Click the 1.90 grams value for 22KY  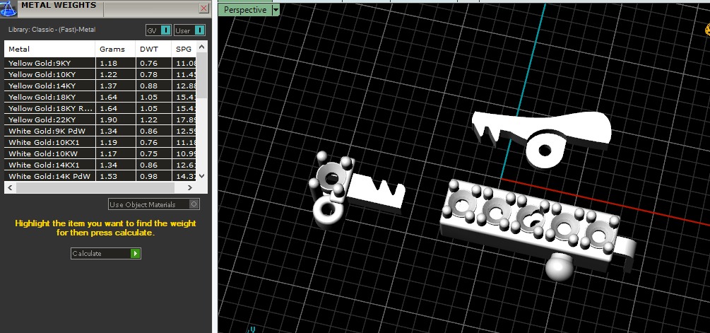tap(115, 119)
